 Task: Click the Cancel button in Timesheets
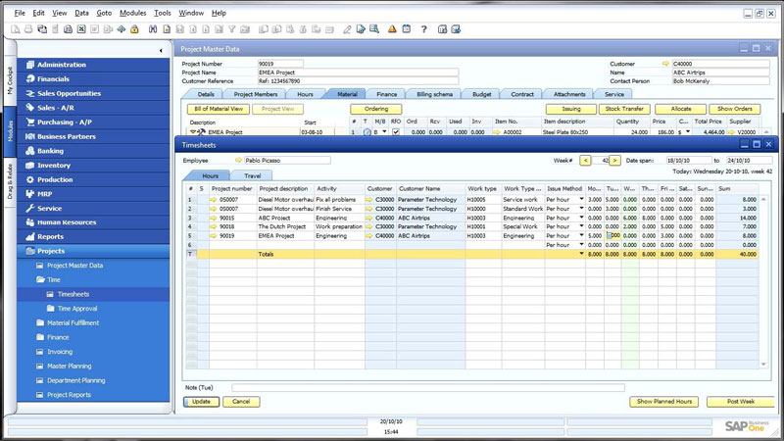241,402
